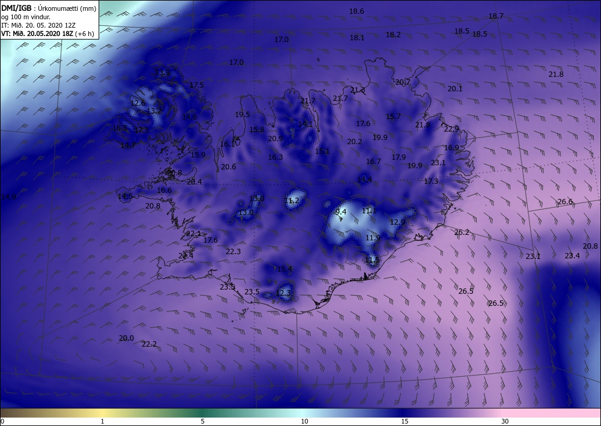The width and height of the screenshot is (601, 426).
Task: Click the map value 17.9
Action: coord(398,157)
